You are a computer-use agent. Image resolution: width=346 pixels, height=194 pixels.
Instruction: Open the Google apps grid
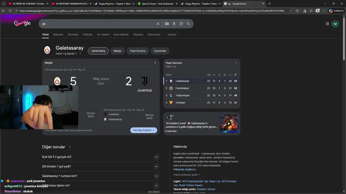pyautogui.click(x=327, y=24)
